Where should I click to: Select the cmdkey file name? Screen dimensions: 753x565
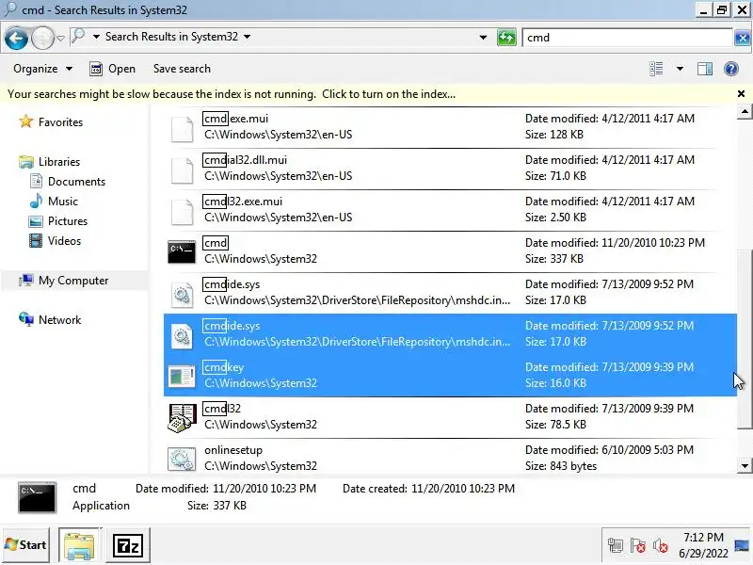pyautogui.click(x=223, y=367)
